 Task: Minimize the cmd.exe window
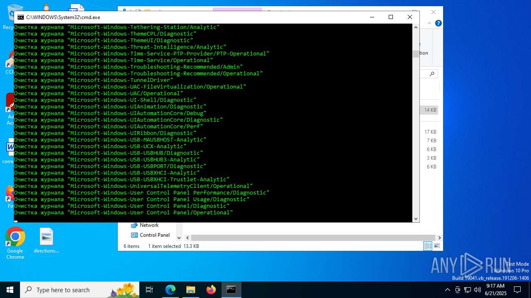click(372, 17)
